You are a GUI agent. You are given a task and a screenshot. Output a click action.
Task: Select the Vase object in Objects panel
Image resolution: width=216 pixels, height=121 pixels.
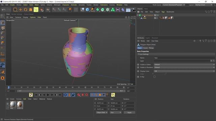coord(144,18)
